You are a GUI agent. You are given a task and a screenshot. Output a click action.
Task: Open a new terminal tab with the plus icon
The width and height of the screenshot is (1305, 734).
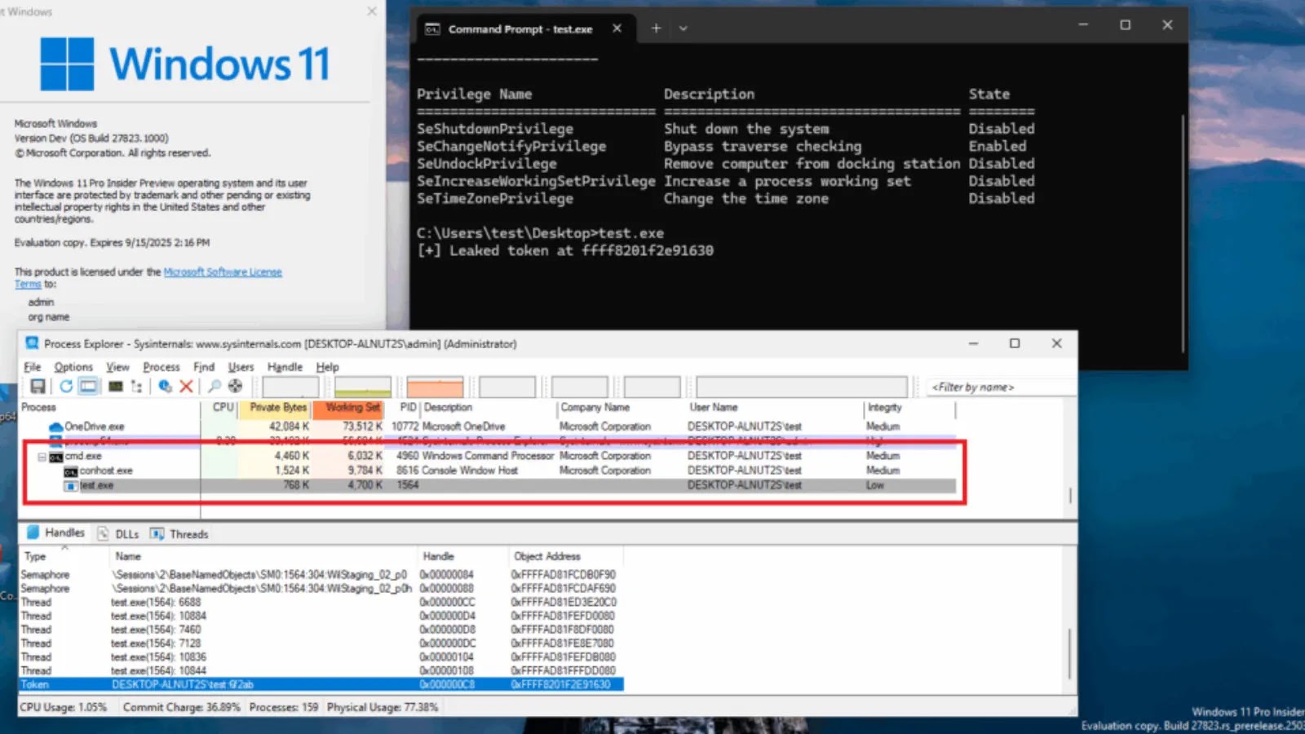(x=655, y=28)
